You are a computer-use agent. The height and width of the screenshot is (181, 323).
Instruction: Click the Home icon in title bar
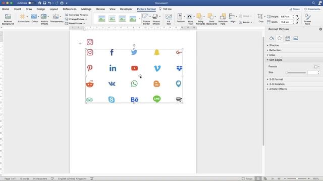coord(39,3)
